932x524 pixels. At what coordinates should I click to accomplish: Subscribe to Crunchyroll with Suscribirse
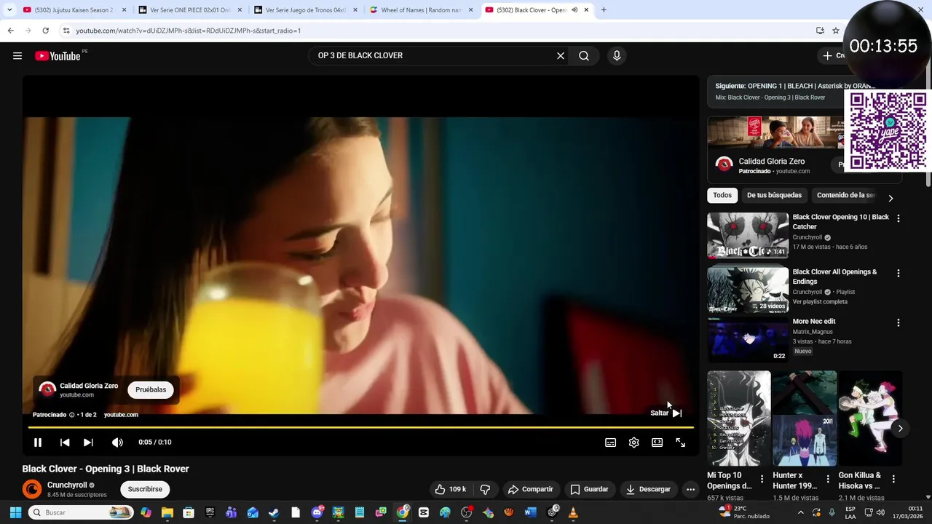[x=145, y=489]
